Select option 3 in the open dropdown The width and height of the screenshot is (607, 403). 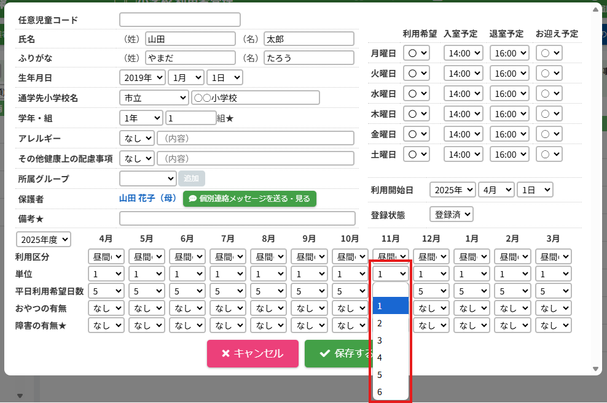coord(380,340)
